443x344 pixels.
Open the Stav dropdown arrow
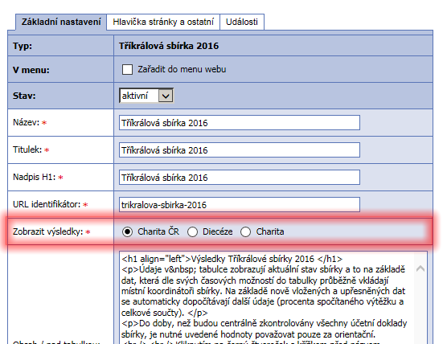point(166,96)
